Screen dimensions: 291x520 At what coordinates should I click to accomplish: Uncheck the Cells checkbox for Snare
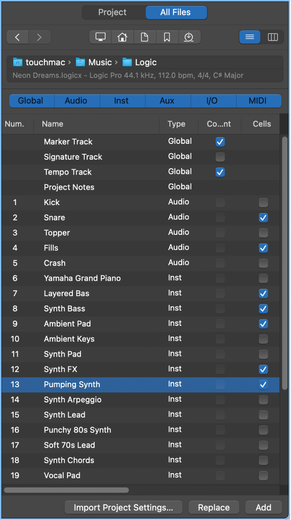click(x=263, y=217)
